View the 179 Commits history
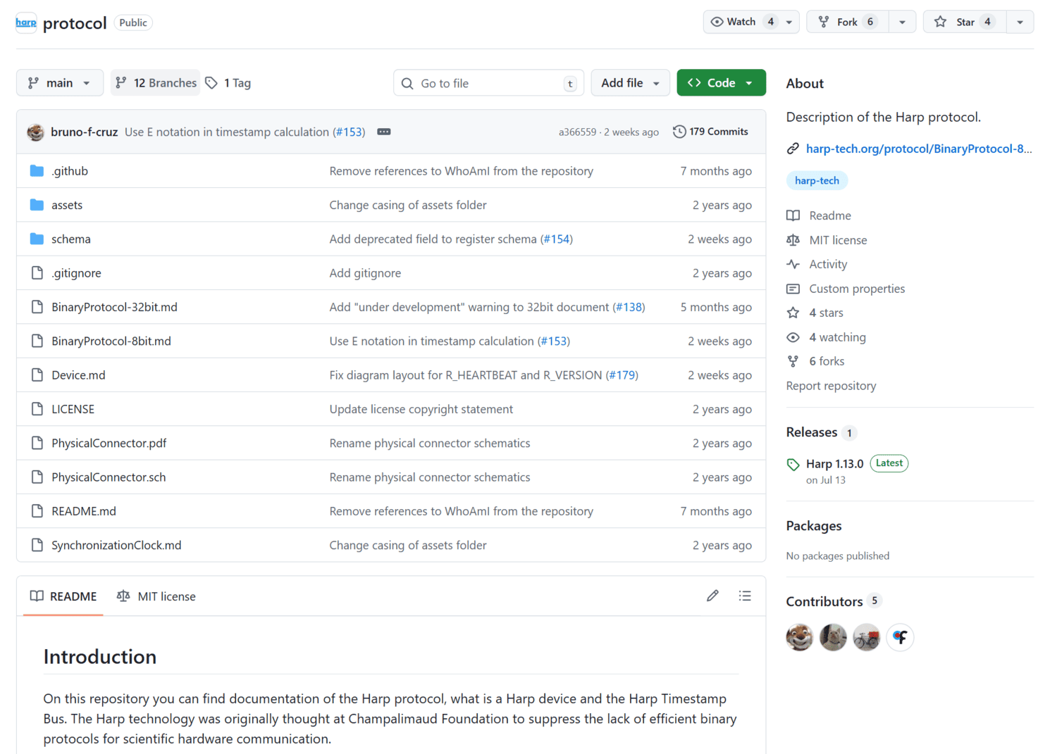 point(710,132)
